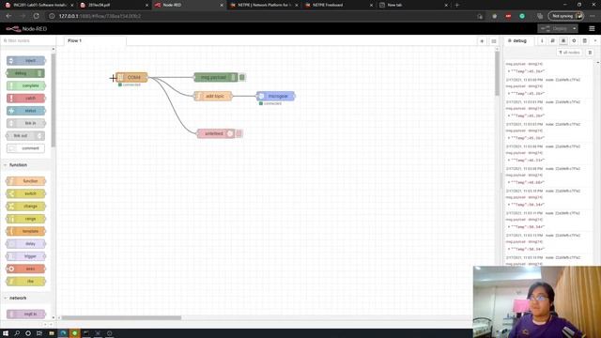This screenshot has height=338, width=601.
Task: Select the status node in palette
Action: [26, 111]
